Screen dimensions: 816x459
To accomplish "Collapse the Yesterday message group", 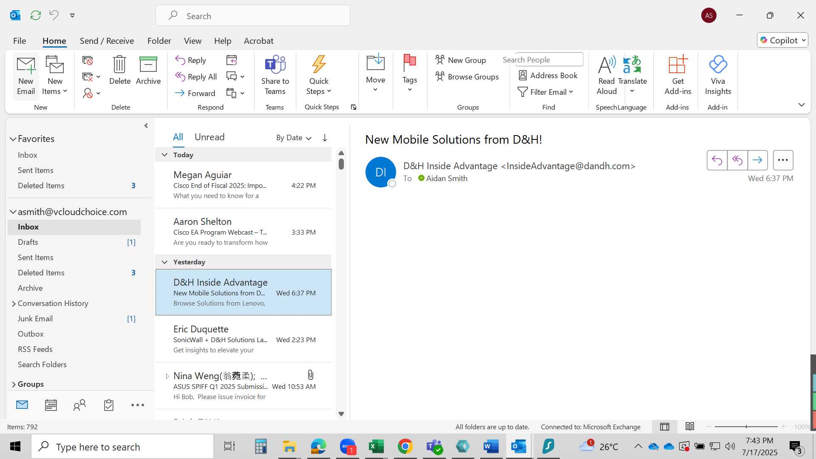I will point(164,262).
